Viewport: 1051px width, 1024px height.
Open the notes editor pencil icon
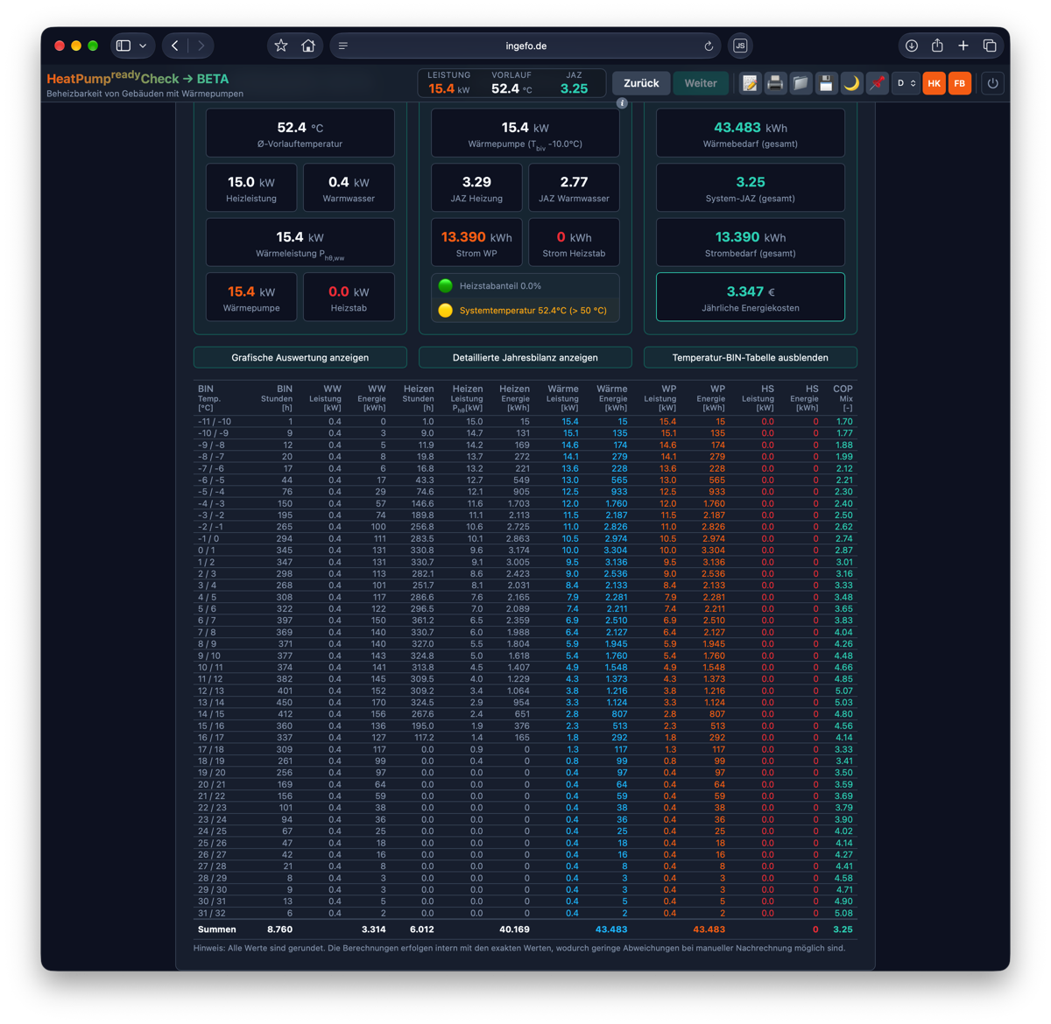point(750,83)
